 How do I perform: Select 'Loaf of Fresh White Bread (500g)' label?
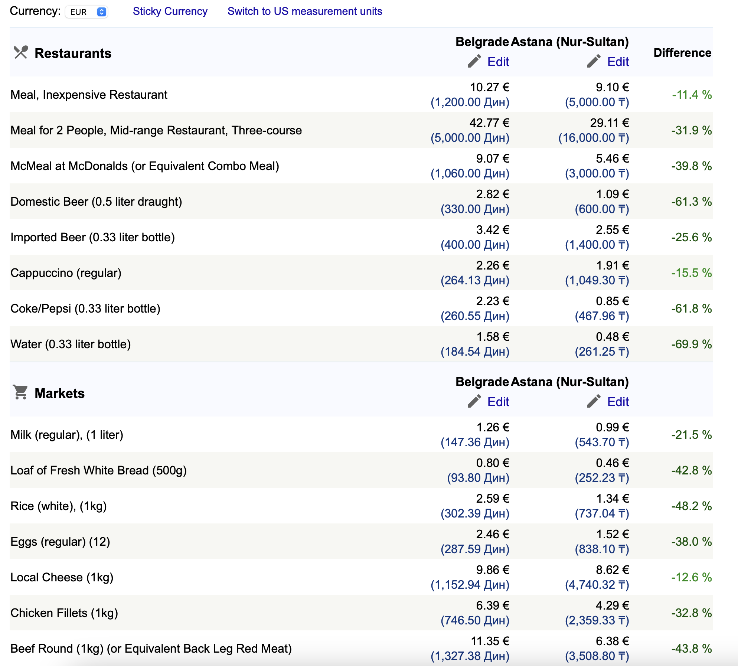coord(98,470)
